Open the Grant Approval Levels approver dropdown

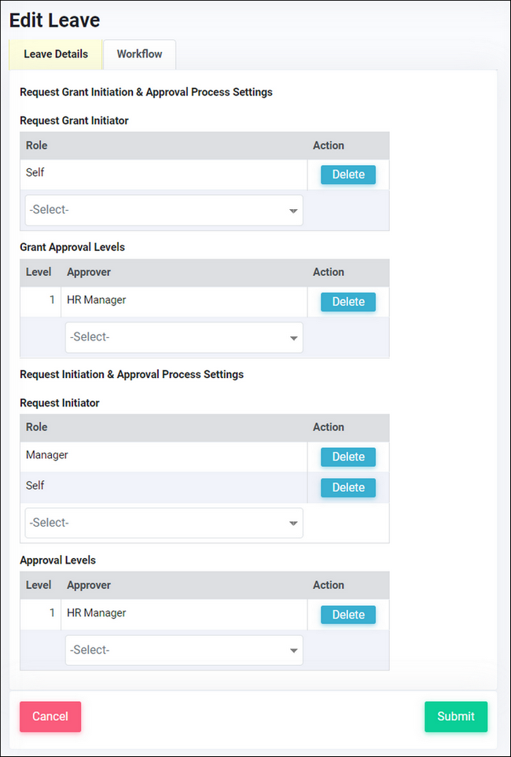tap(184, 337)
